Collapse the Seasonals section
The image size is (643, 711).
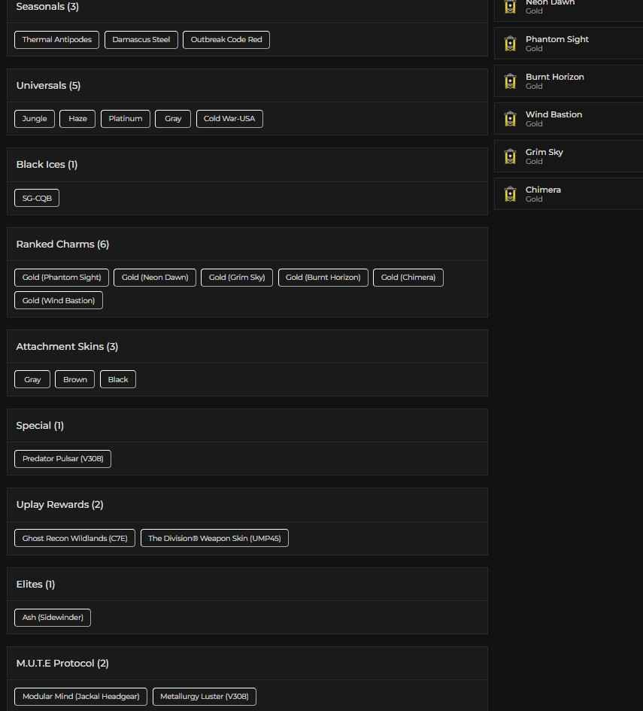pyautogui.click(x=47, y=6)
